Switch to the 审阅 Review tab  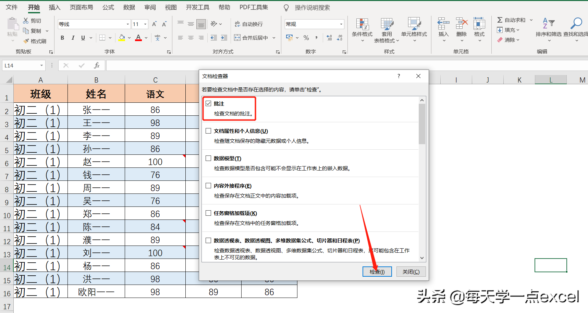point(150,7)
